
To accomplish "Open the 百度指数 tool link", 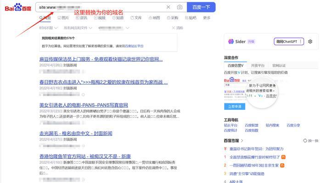I will [251, 130].
